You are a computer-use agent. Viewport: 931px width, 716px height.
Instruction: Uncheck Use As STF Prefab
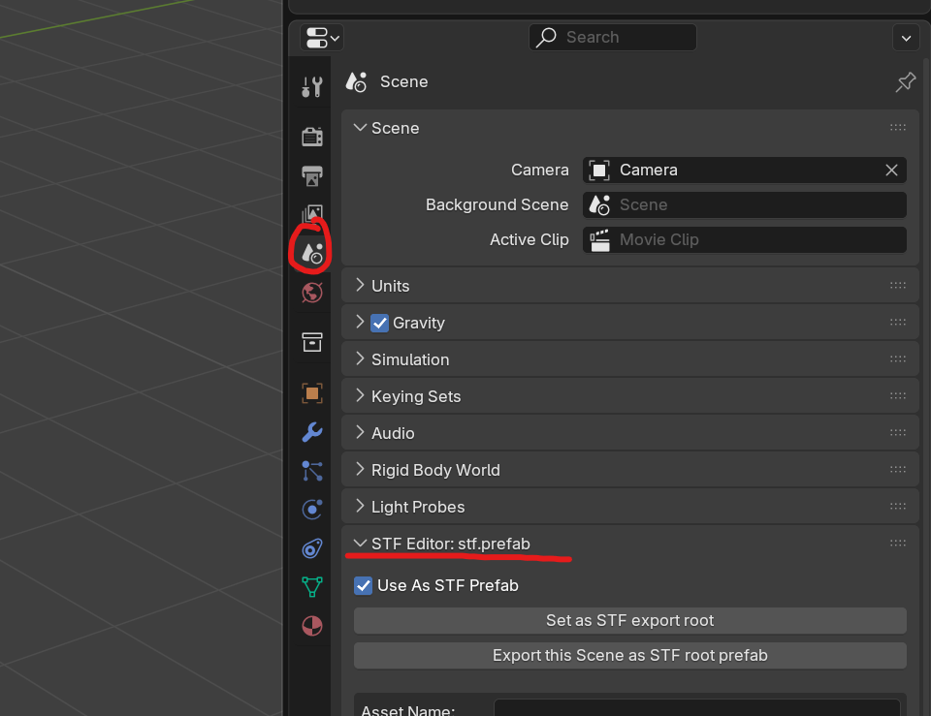pyautogui.click(x=363, y=585)
